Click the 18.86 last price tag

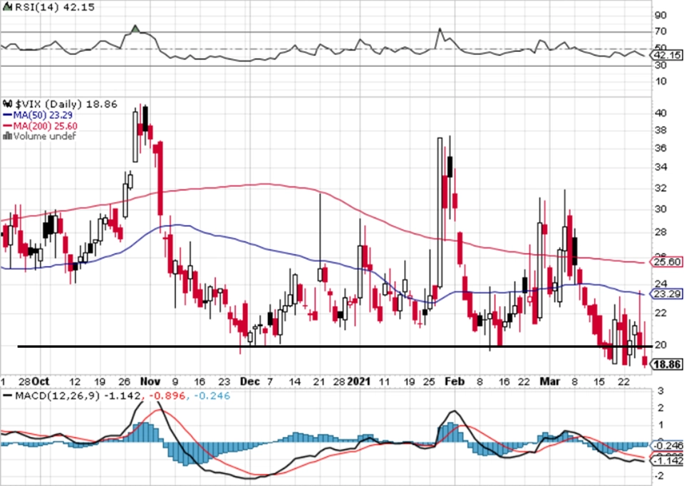(667, 364)
